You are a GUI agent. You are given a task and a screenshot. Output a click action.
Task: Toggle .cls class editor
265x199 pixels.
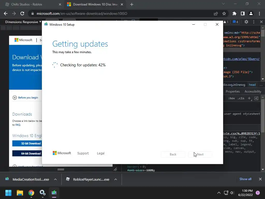(241, 98)
